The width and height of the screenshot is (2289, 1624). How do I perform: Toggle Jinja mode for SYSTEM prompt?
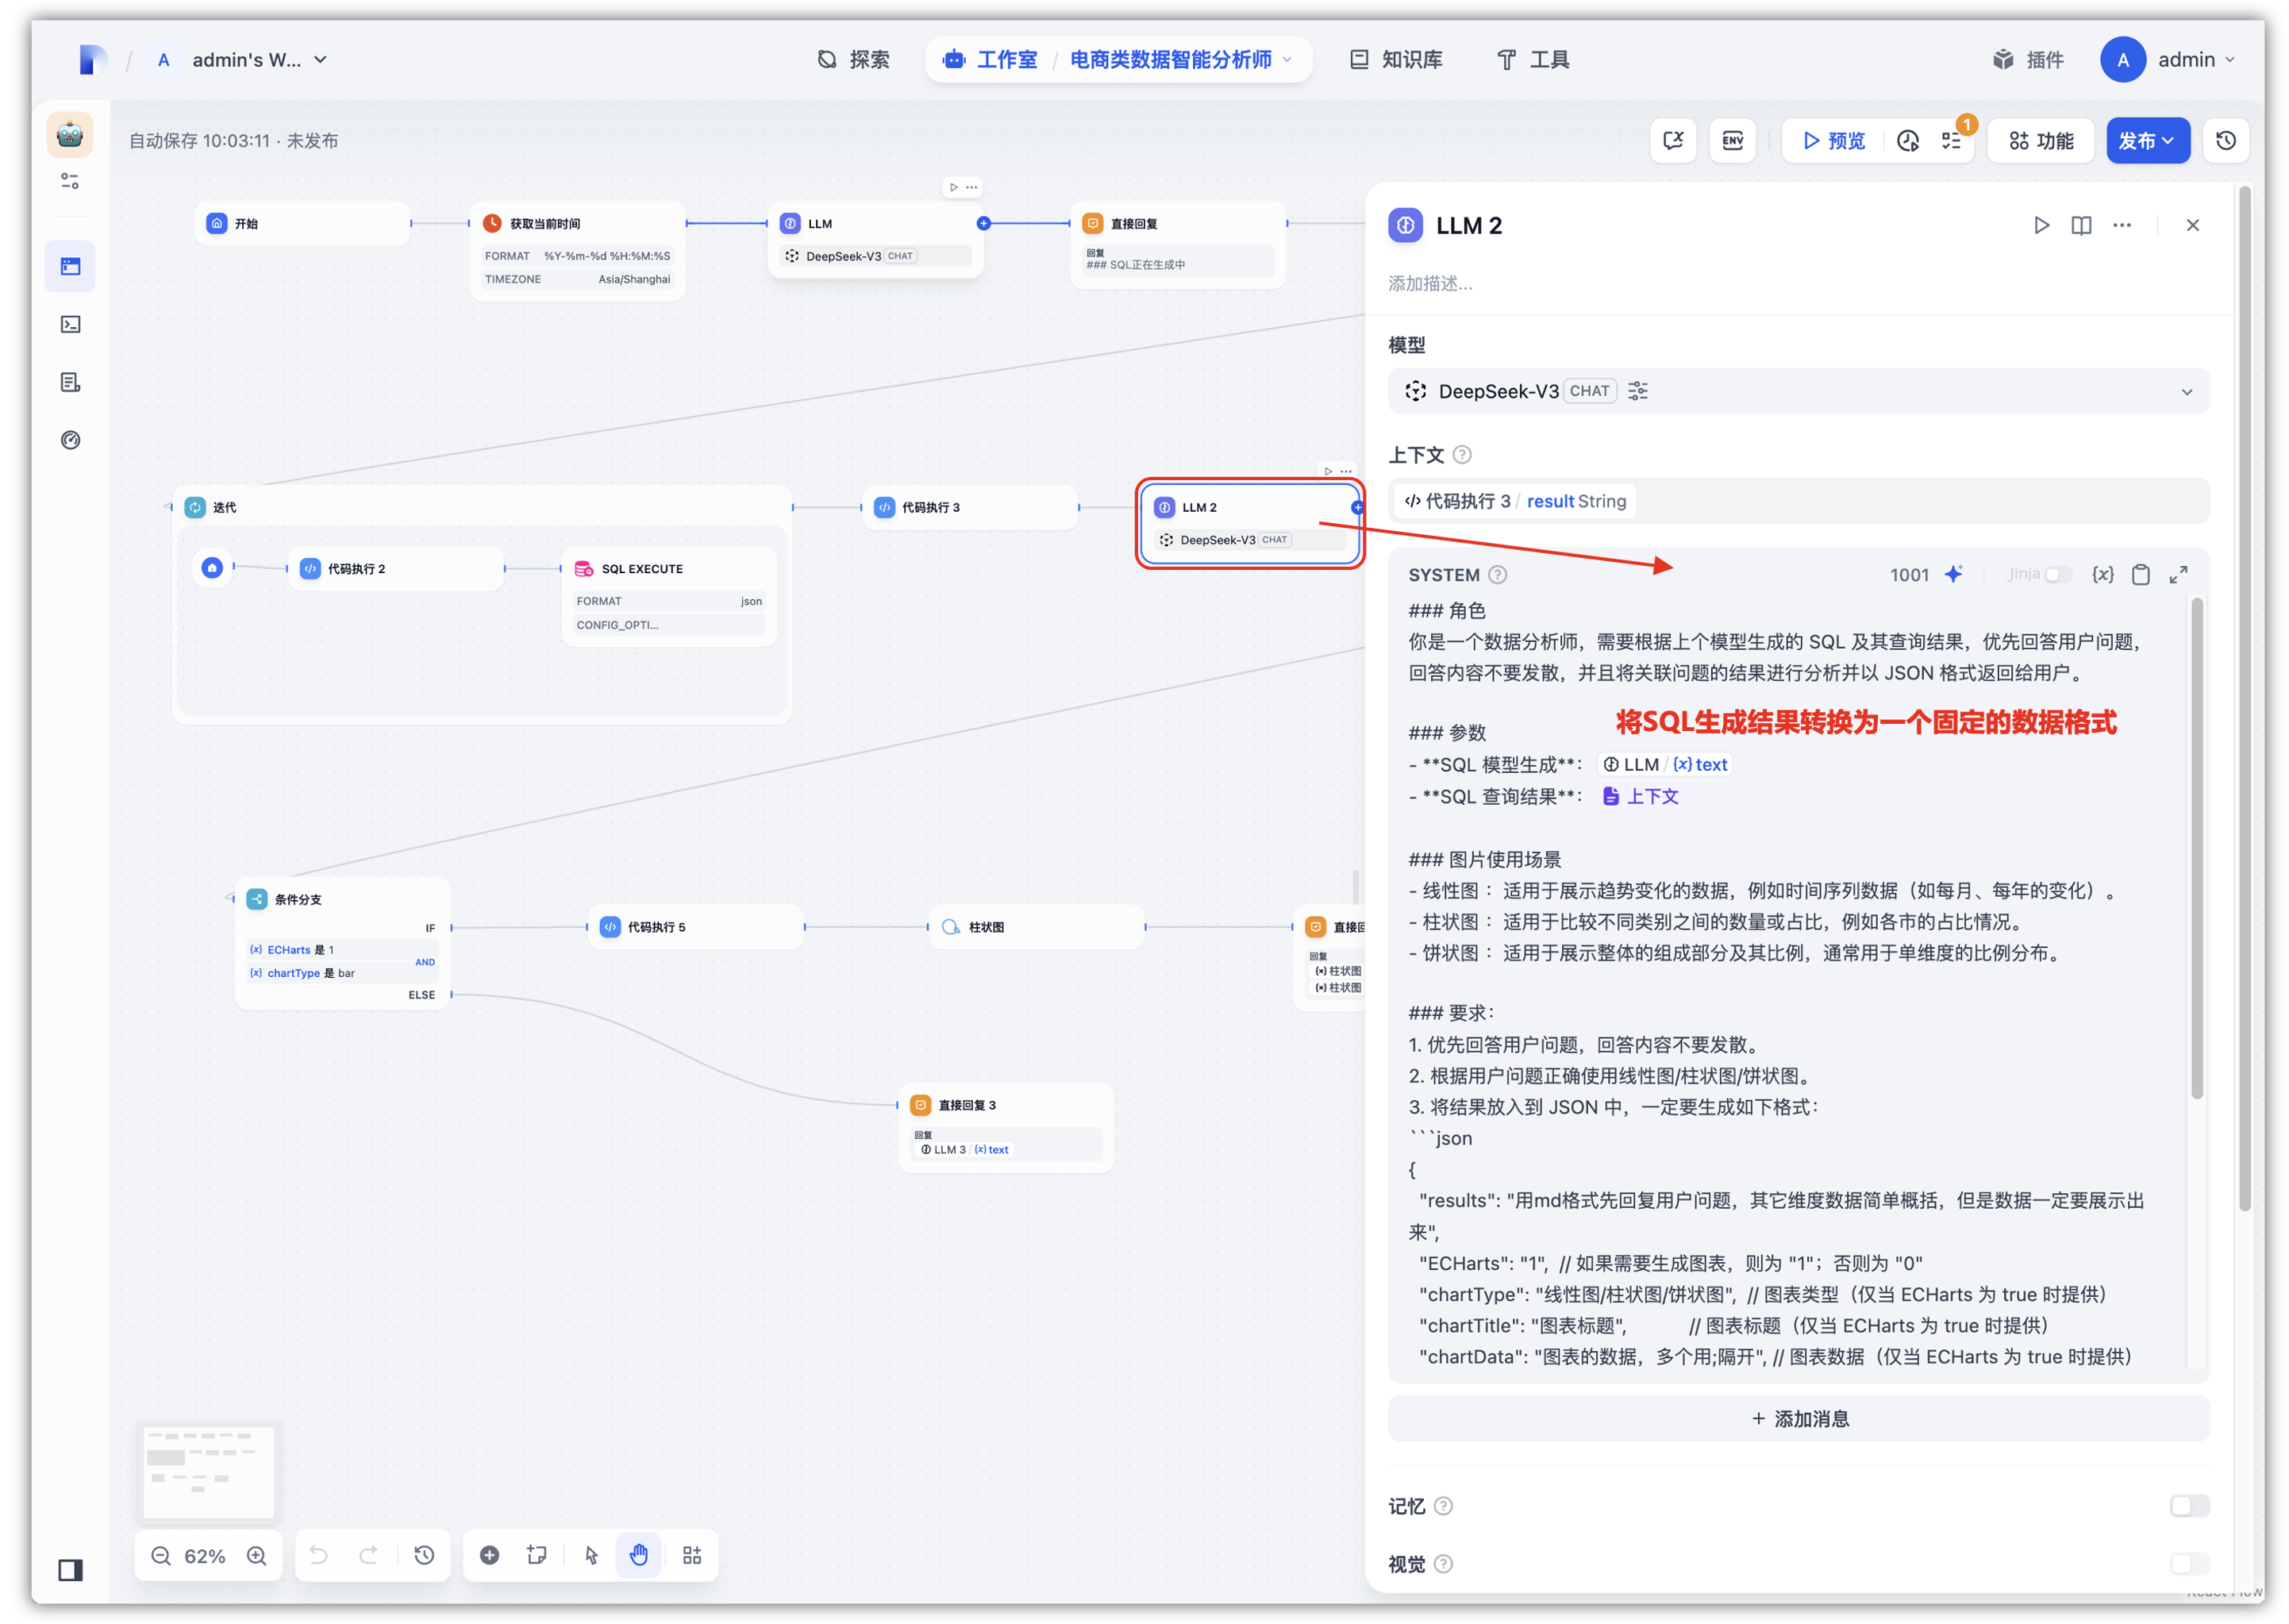(2058, 574)
